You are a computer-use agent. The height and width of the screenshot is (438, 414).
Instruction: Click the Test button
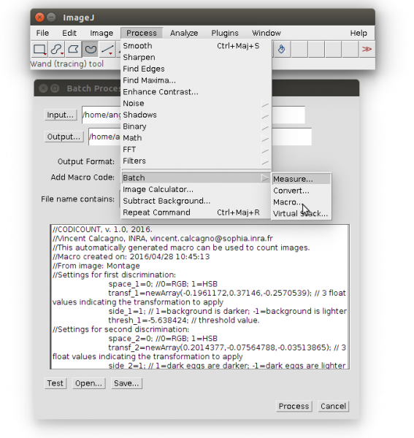[x=55, y=383]
